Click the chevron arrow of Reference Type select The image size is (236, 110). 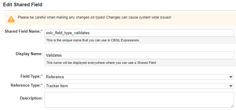(x=231, y=86)
